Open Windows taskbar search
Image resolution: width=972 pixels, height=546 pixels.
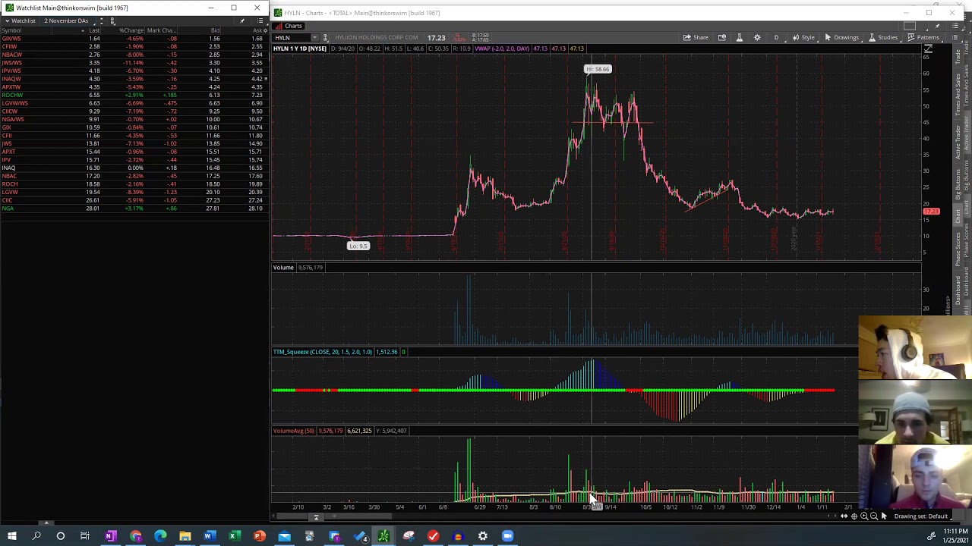[x=36, y=536]
